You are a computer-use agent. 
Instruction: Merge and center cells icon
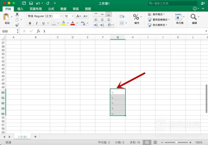click(122, 23)
